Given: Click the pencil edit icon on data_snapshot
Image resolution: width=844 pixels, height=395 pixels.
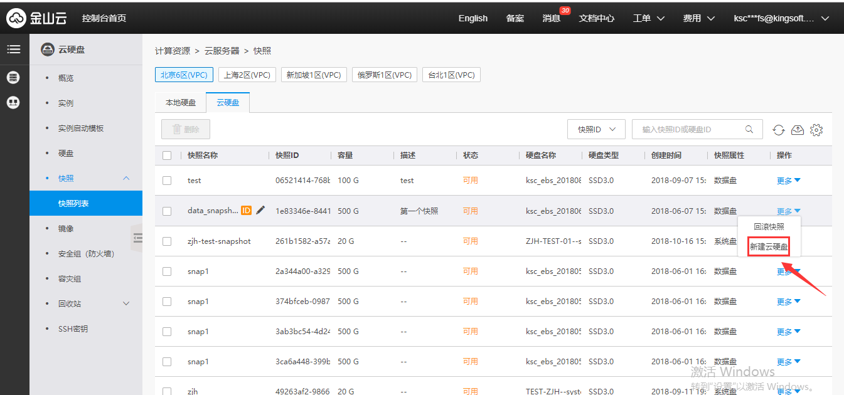Looking at the screenshot, I should (260, 210).
